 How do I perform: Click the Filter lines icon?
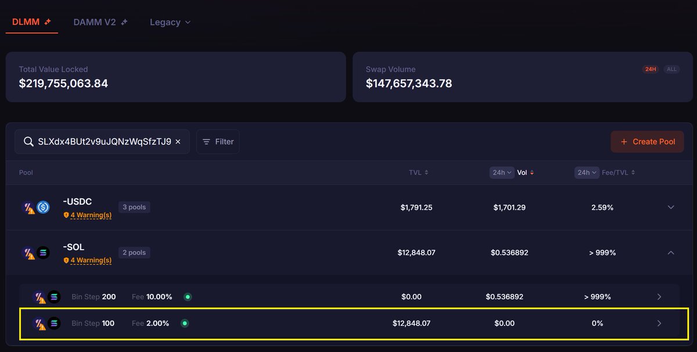pyautogui.click(x=207, y=142)
